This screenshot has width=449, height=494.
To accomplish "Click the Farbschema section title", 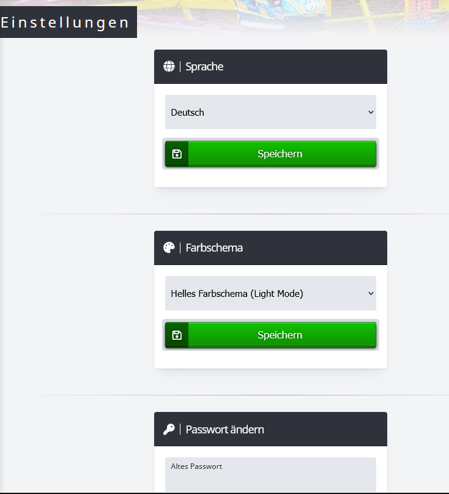I will 214,248.
